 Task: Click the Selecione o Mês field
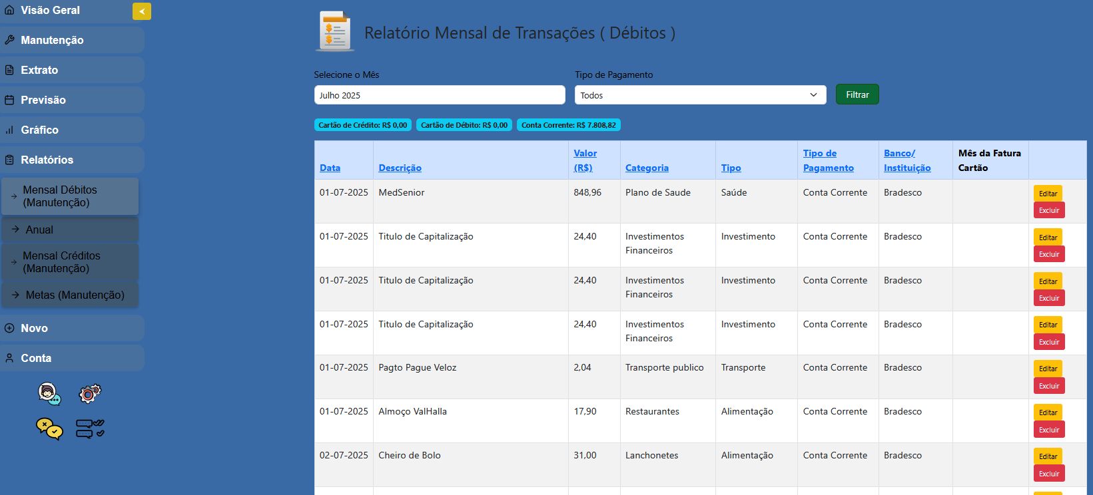click(x=439, y=95)
